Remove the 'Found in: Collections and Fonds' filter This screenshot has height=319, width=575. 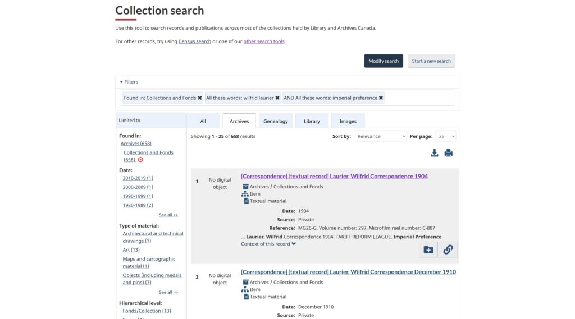point(200,98)
